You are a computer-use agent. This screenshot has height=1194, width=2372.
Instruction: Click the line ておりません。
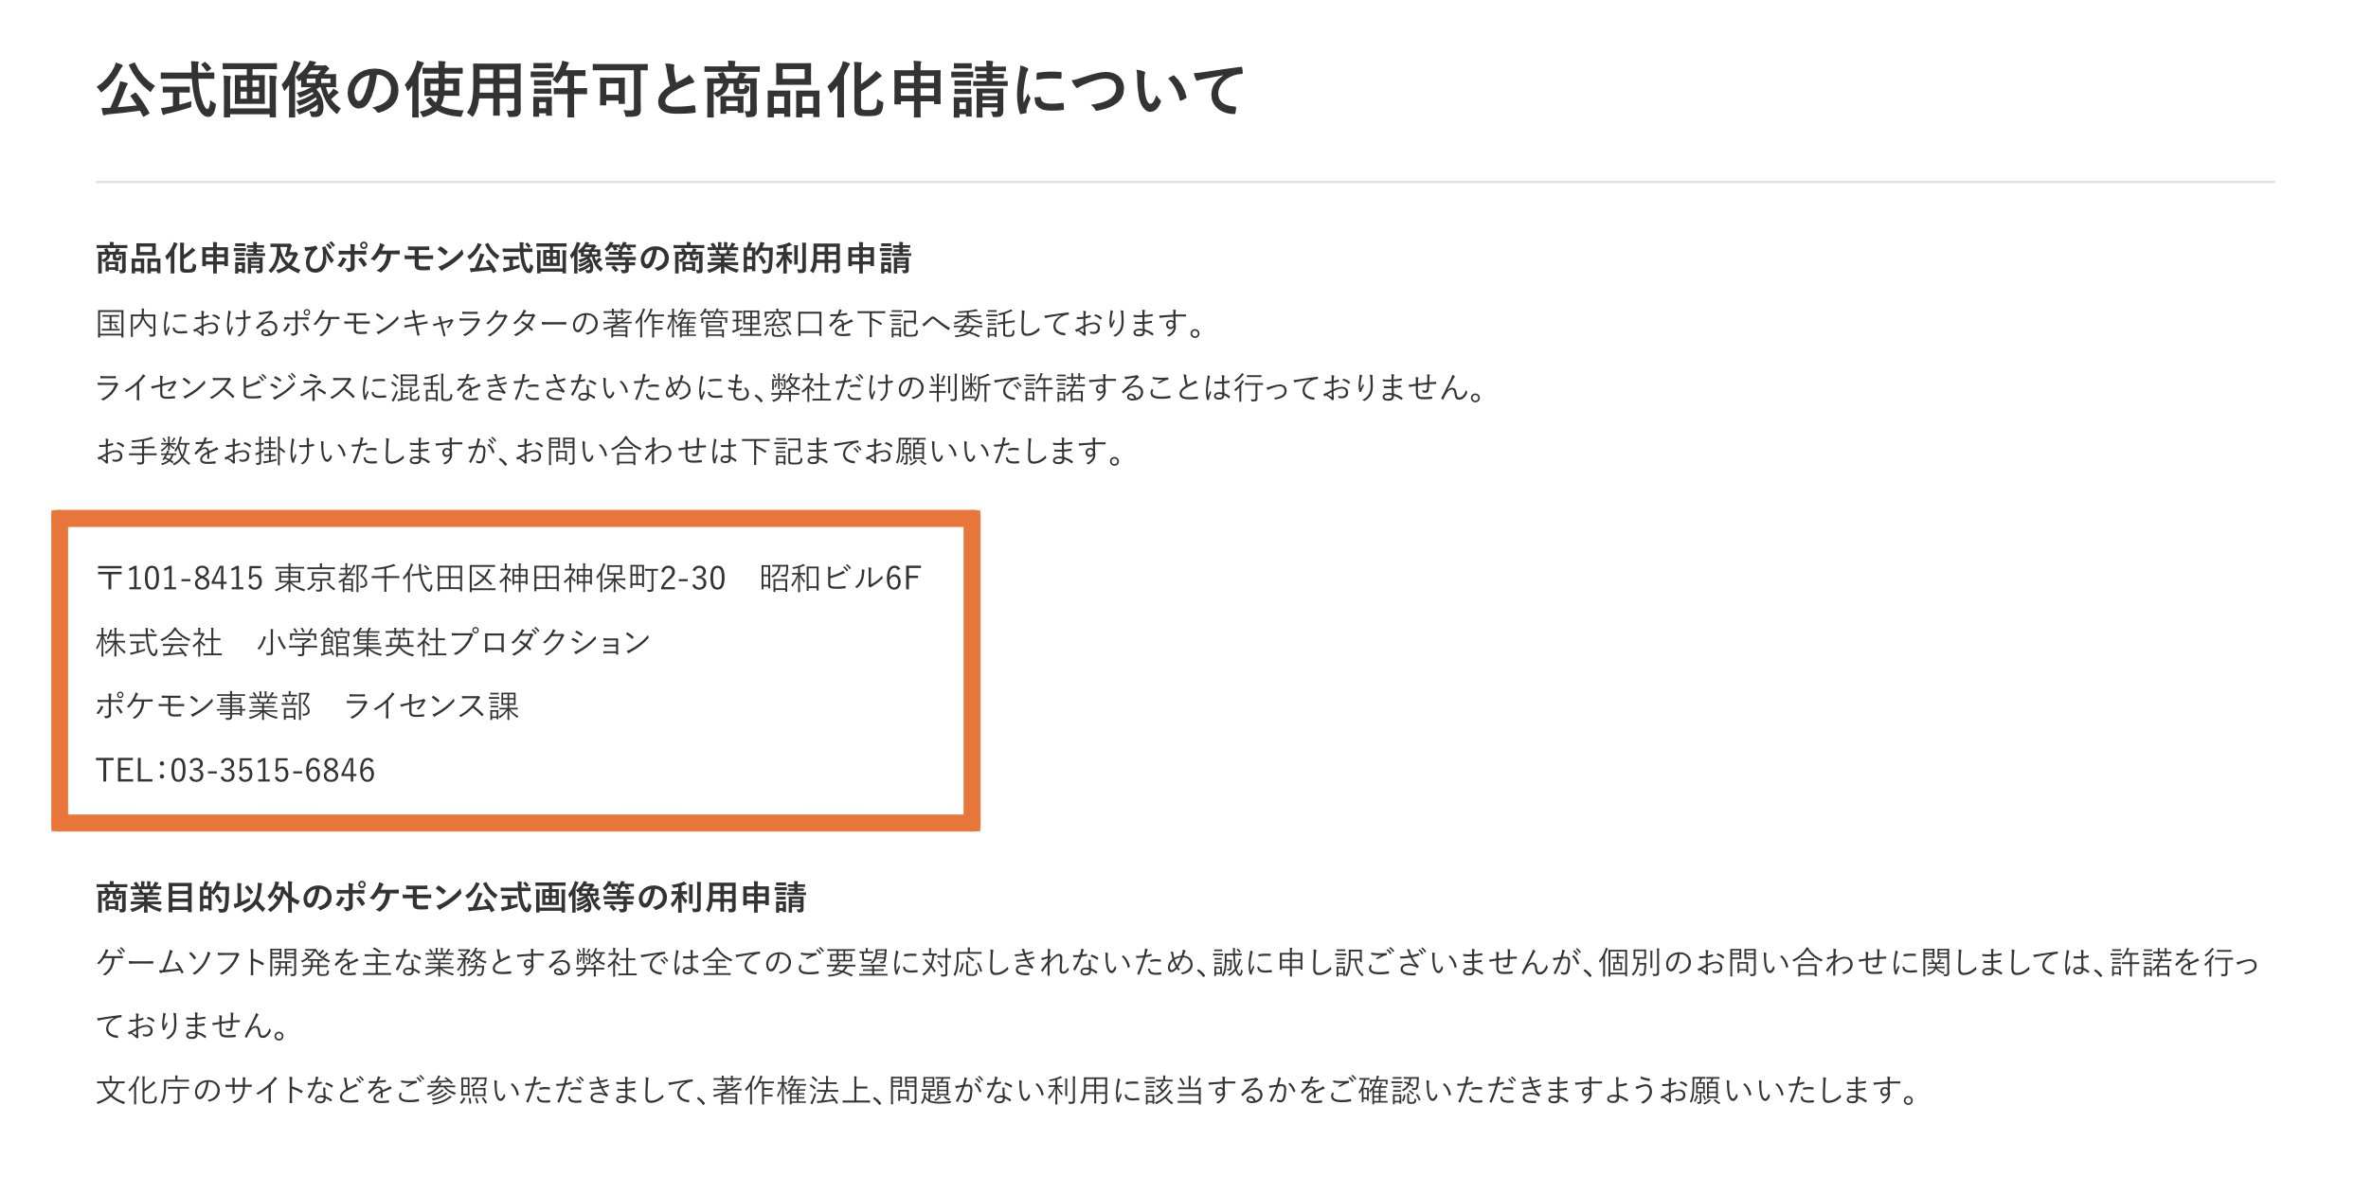point(192,1026)
